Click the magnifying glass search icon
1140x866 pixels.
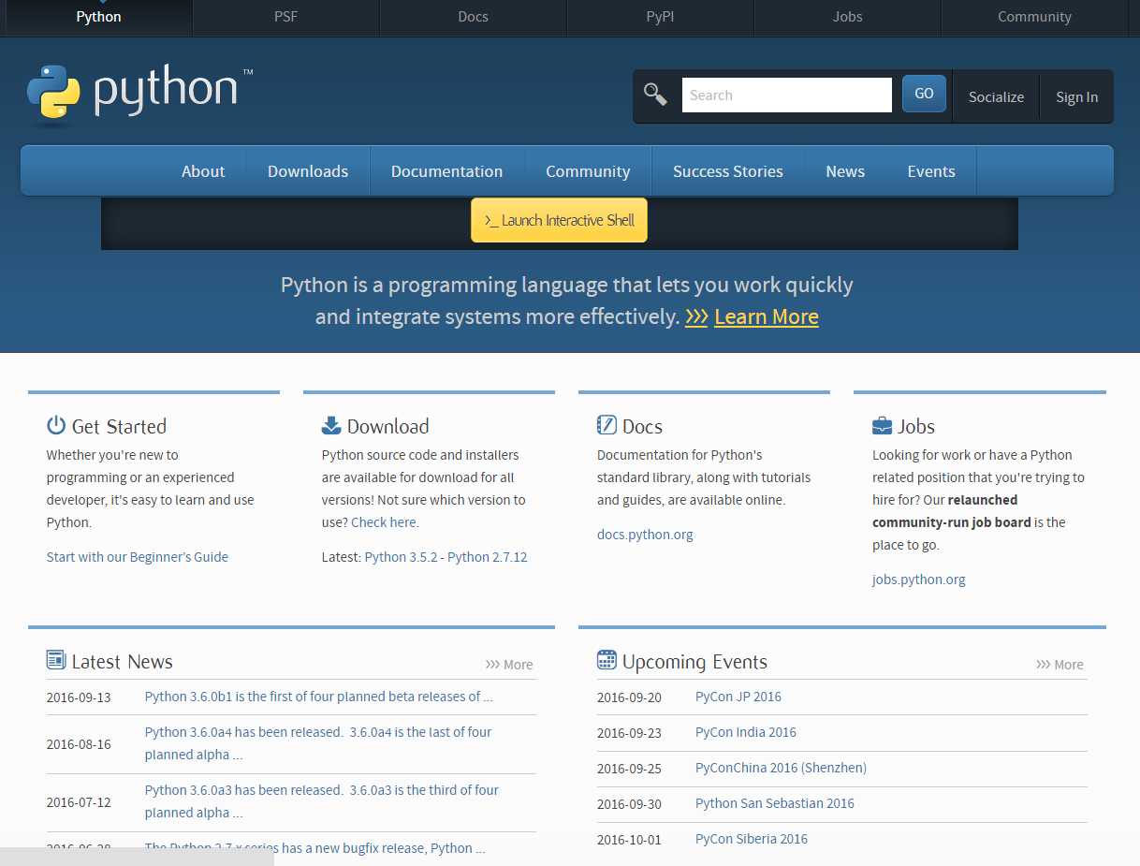(x=655, y=95)
